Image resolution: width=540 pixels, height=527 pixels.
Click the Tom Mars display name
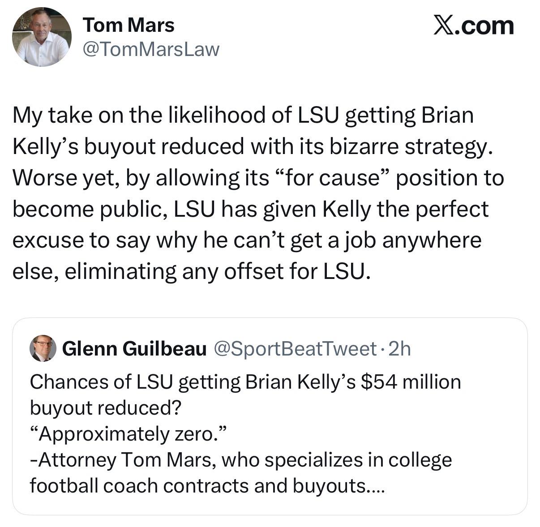point(129,25)
